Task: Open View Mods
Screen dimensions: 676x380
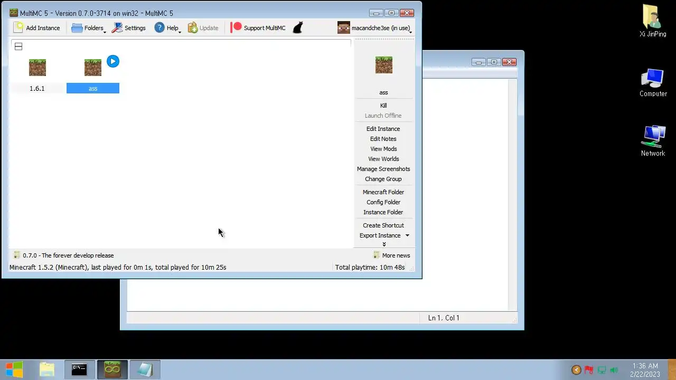Action: (383, 149)
